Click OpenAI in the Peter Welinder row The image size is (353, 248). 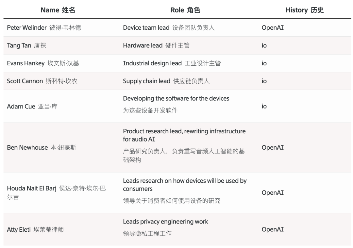(273, 28)
